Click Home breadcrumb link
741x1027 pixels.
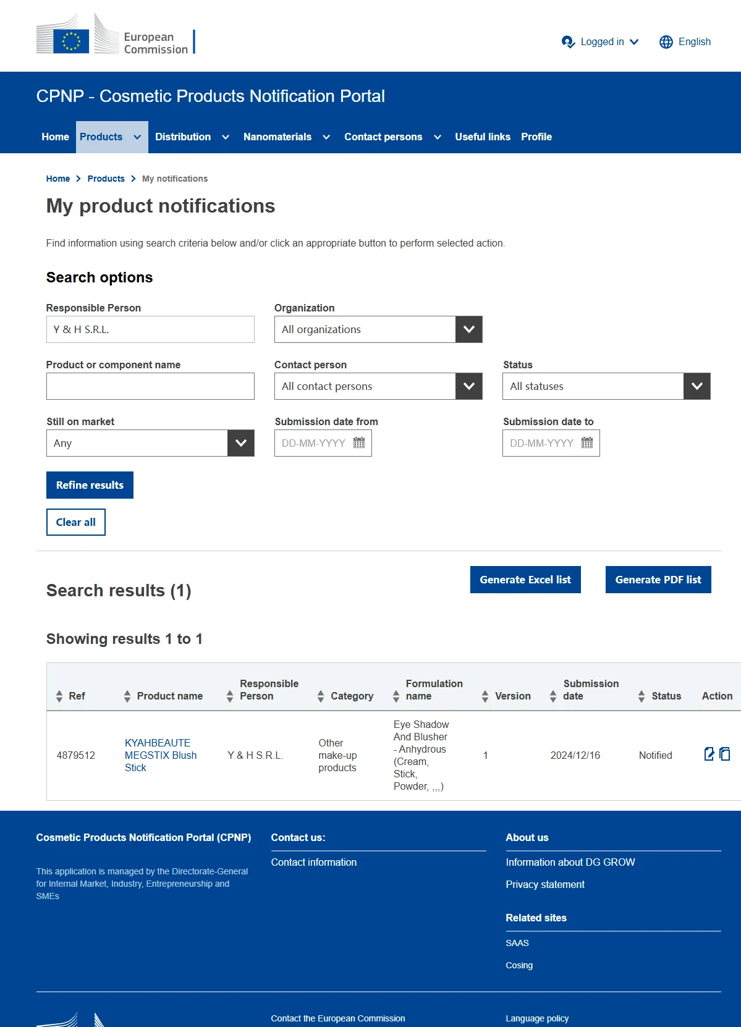pos(58,179)
